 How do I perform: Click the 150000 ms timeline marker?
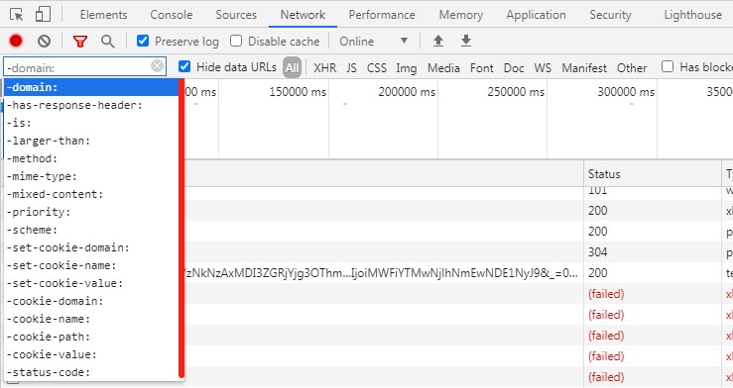pyautogui.click(x=298, y=92)
